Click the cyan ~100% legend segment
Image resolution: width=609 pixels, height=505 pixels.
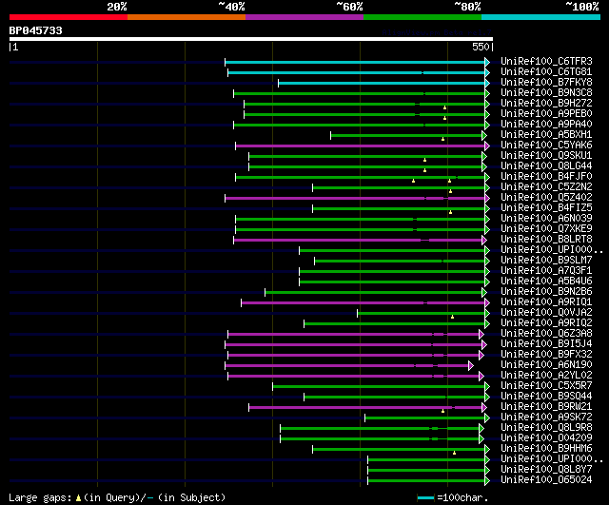(541, 17)
